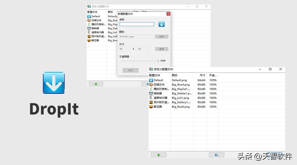Sort by 尺寸 column header in front window
The height and width of the screenshot is (165, 297).
tap(200, 75)
